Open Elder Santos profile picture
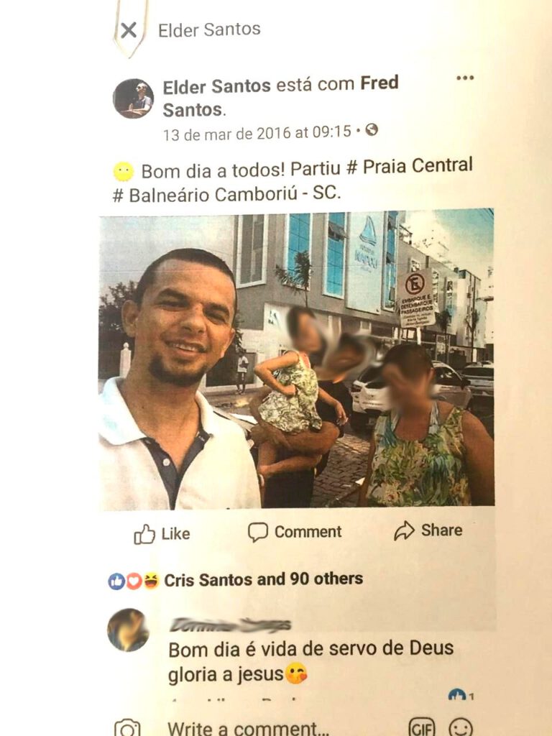The width and height of the screenshot is (552, 736). 133,98
